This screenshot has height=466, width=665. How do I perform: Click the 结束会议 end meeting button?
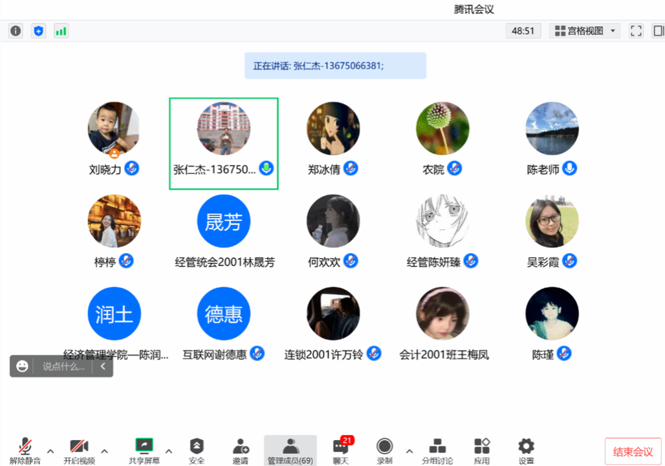click(633, 452)
